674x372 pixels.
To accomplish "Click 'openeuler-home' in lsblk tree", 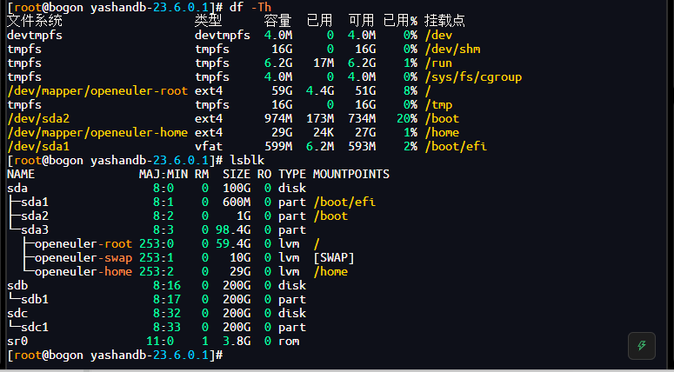I will [x=83, y=271].
